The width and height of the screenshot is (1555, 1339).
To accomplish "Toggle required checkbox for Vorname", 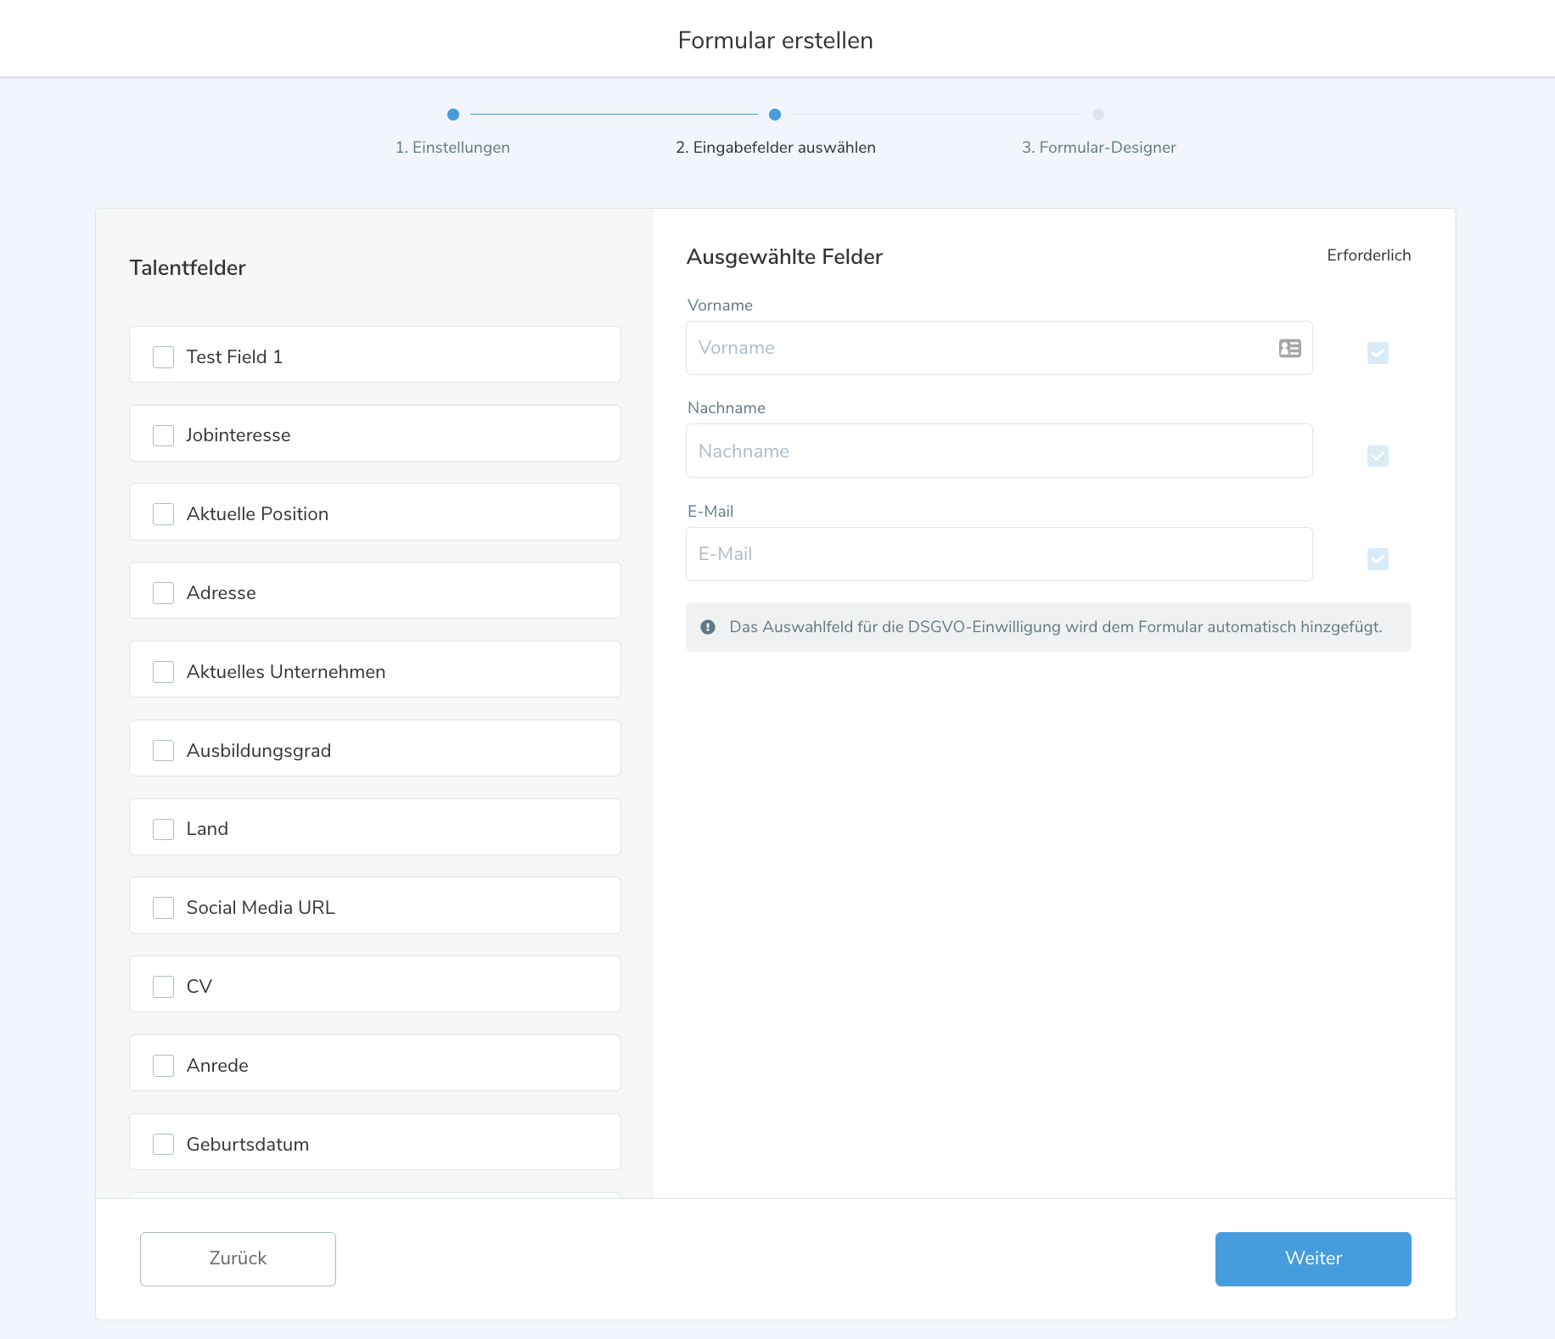I will click(x=1378, y=353).
